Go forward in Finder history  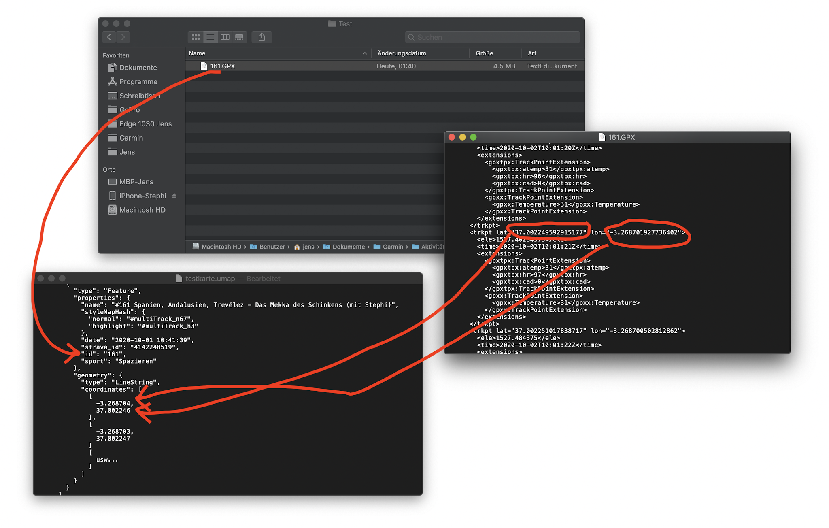point(123,37)
